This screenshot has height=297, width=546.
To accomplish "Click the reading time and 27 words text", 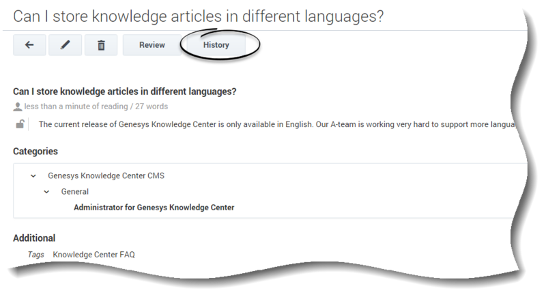I will tap(96, 107).
